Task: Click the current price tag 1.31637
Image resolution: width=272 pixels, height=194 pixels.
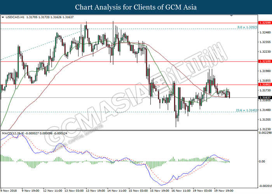Action: pos(265,97)
